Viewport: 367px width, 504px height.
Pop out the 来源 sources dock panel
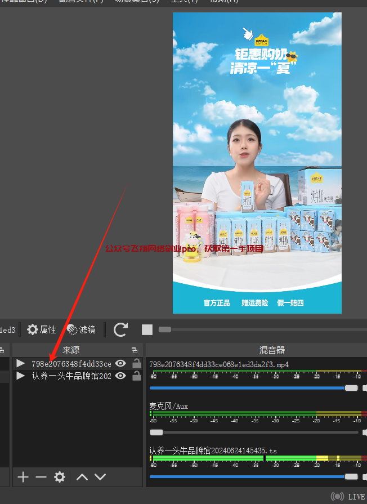[134, 350]
